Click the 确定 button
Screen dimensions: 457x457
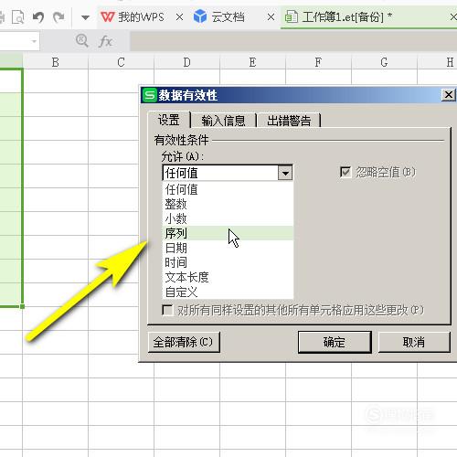335,342
